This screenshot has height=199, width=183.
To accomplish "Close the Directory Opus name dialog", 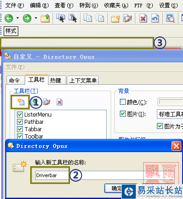I will coord(176,146).
